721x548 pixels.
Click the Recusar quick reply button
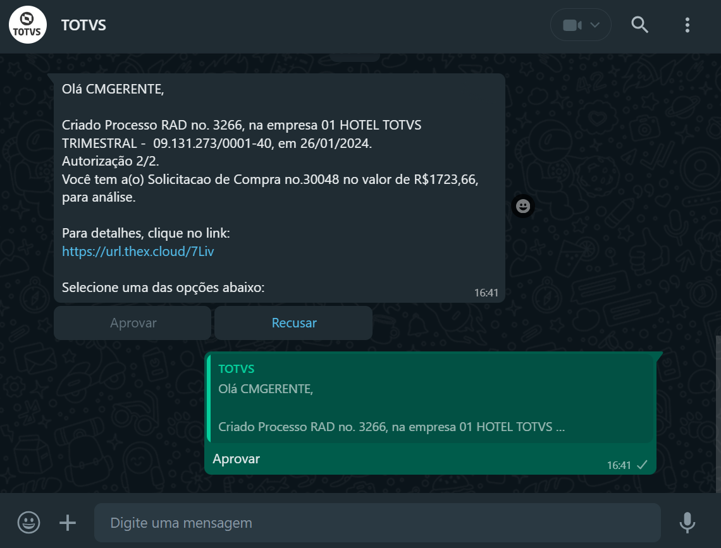pyautogui.click(x=294, y=323)
